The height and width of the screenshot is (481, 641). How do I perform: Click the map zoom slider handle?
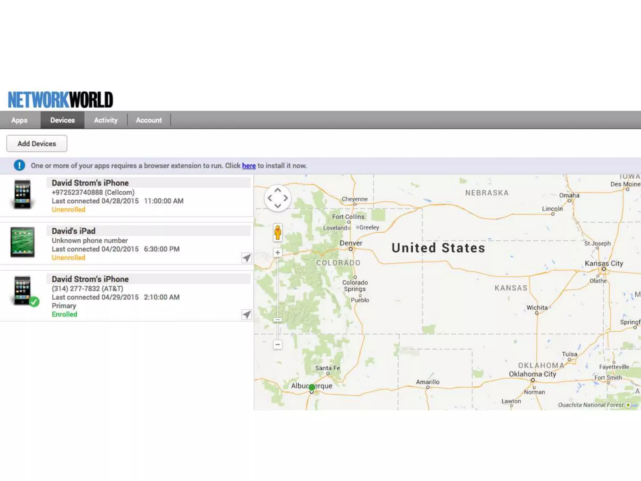click(x=277, y=320)
